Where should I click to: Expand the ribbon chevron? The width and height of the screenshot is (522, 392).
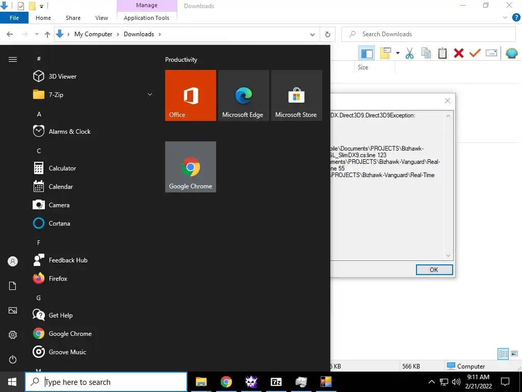pyautogui.click(x=505, y=18)
